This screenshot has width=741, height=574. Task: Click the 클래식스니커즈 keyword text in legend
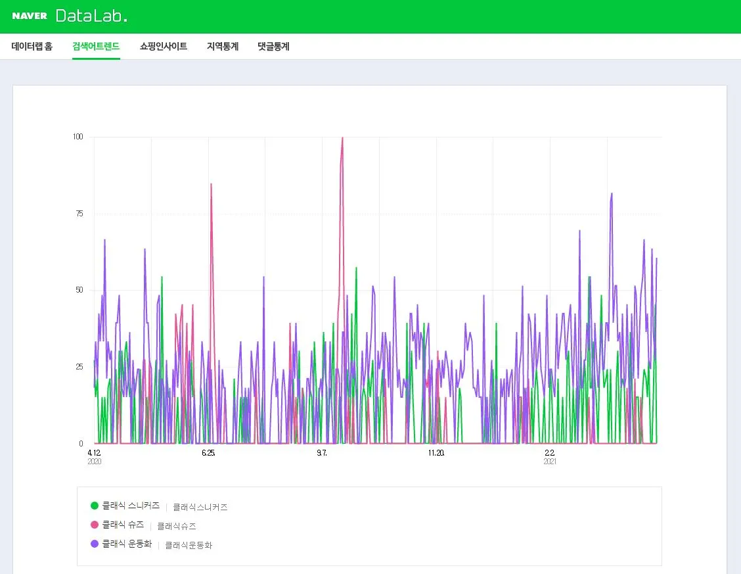click(200, 508)
